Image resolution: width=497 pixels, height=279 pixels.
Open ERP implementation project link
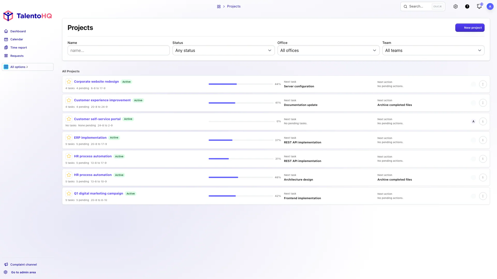90,138
